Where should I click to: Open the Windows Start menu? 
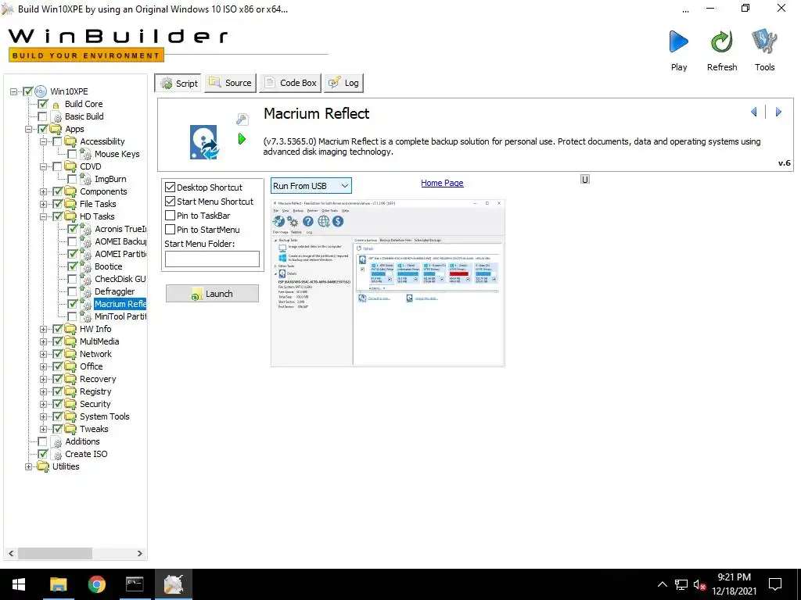point(19,584)
